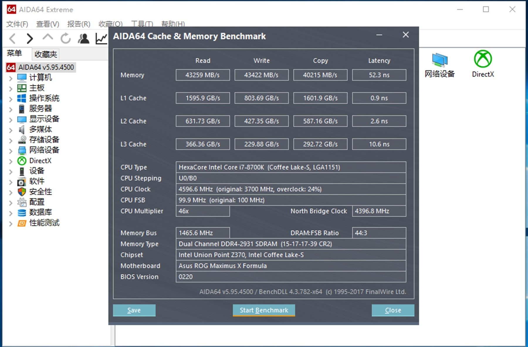
Task: Click the North Bridge Clock 4396.8 MHz
Action: click(x=379, y=211)
